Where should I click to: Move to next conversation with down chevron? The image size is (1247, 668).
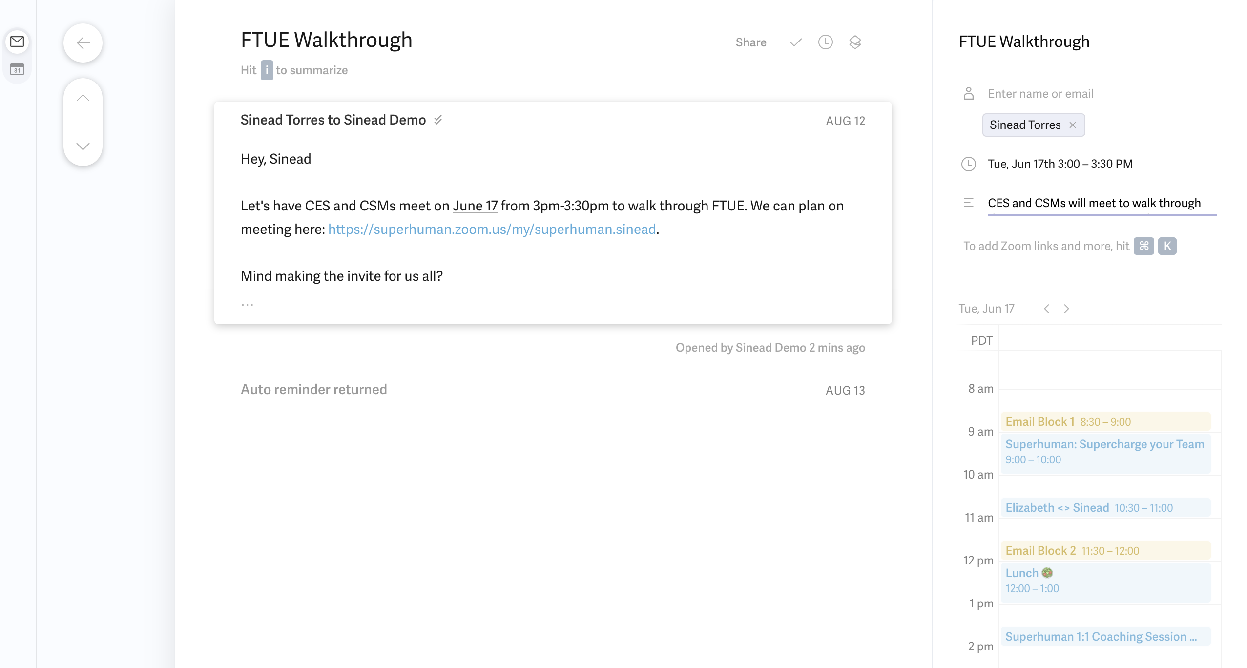(83, 146)
